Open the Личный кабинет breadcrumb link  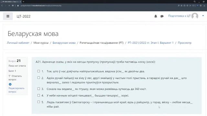18,43
